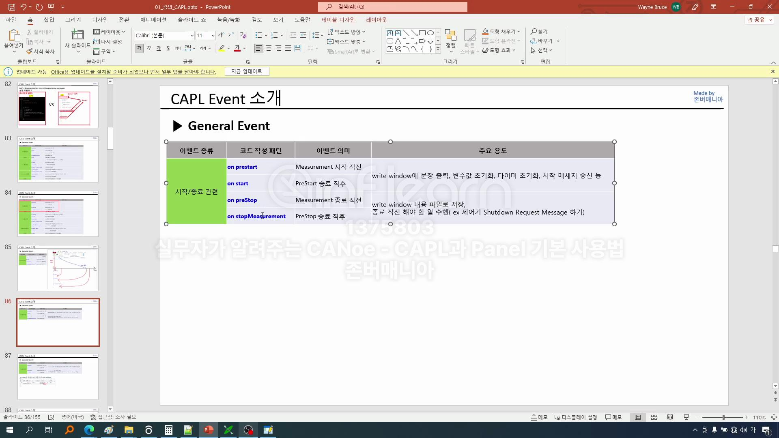The height and width of the screenshot is (438, 779).
Task: Switch to slide sorter view
Action: click(x=654, y=417)
